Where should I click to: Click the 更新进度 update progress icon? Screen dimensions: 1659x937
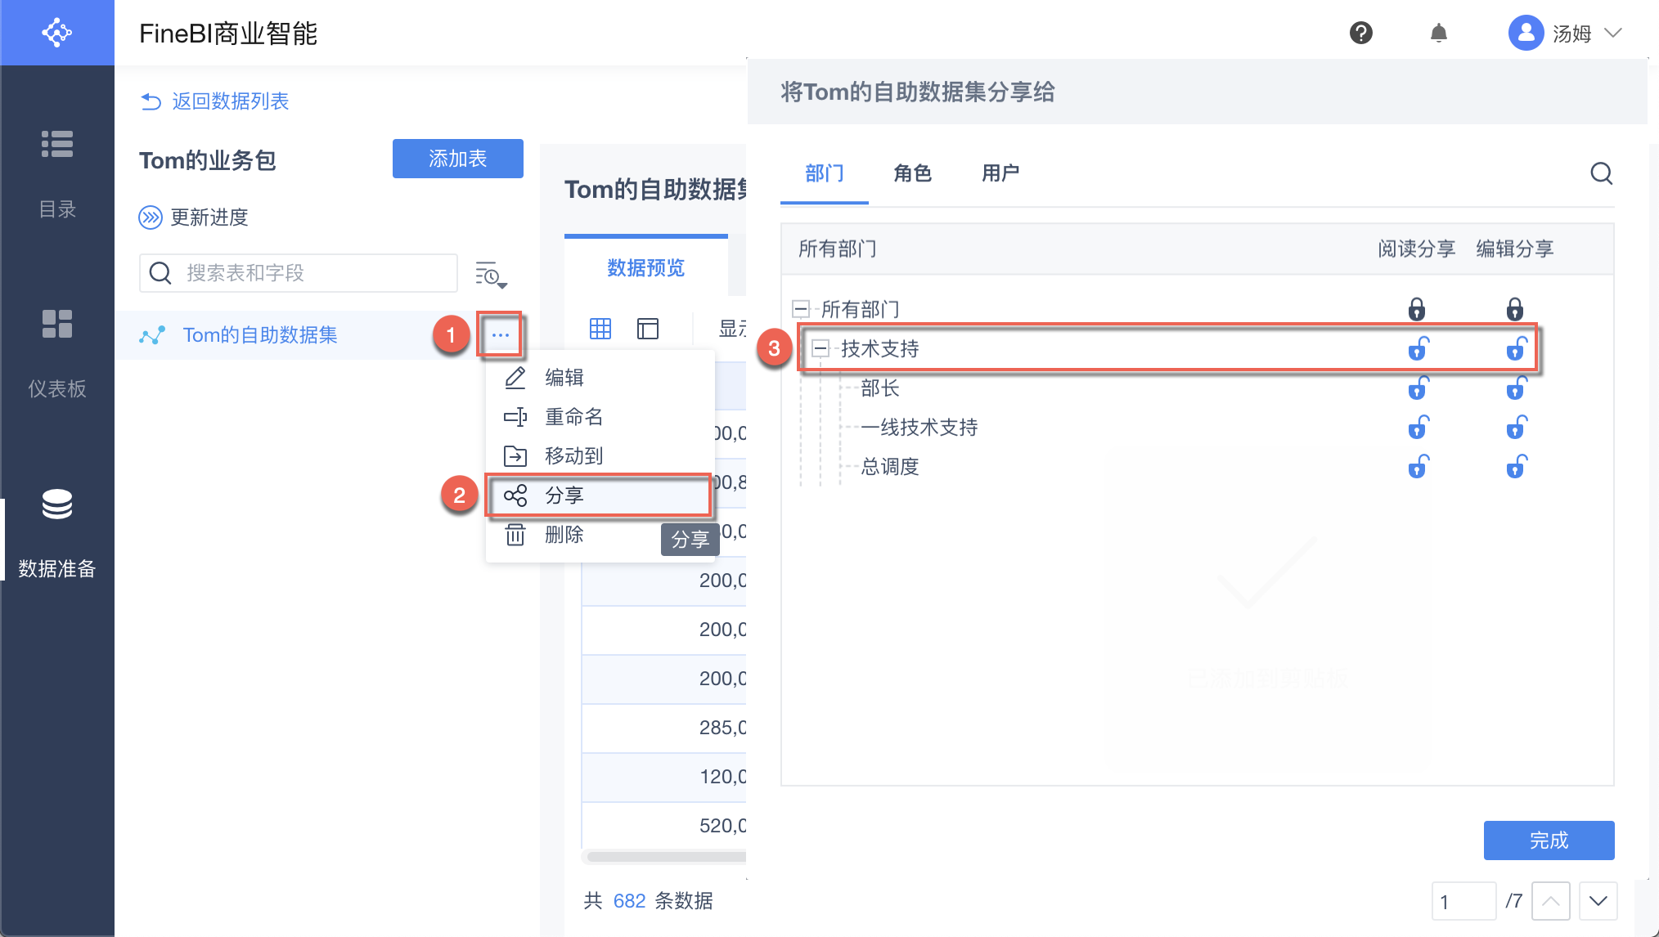pyautogui.click(x=151, y=217)
